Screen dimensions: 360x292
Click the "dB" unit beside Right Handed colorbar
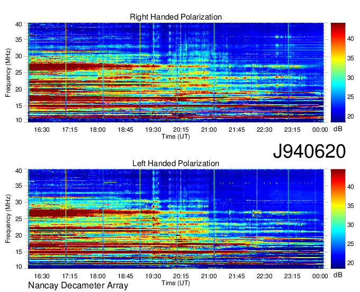(x=338, y=129)
